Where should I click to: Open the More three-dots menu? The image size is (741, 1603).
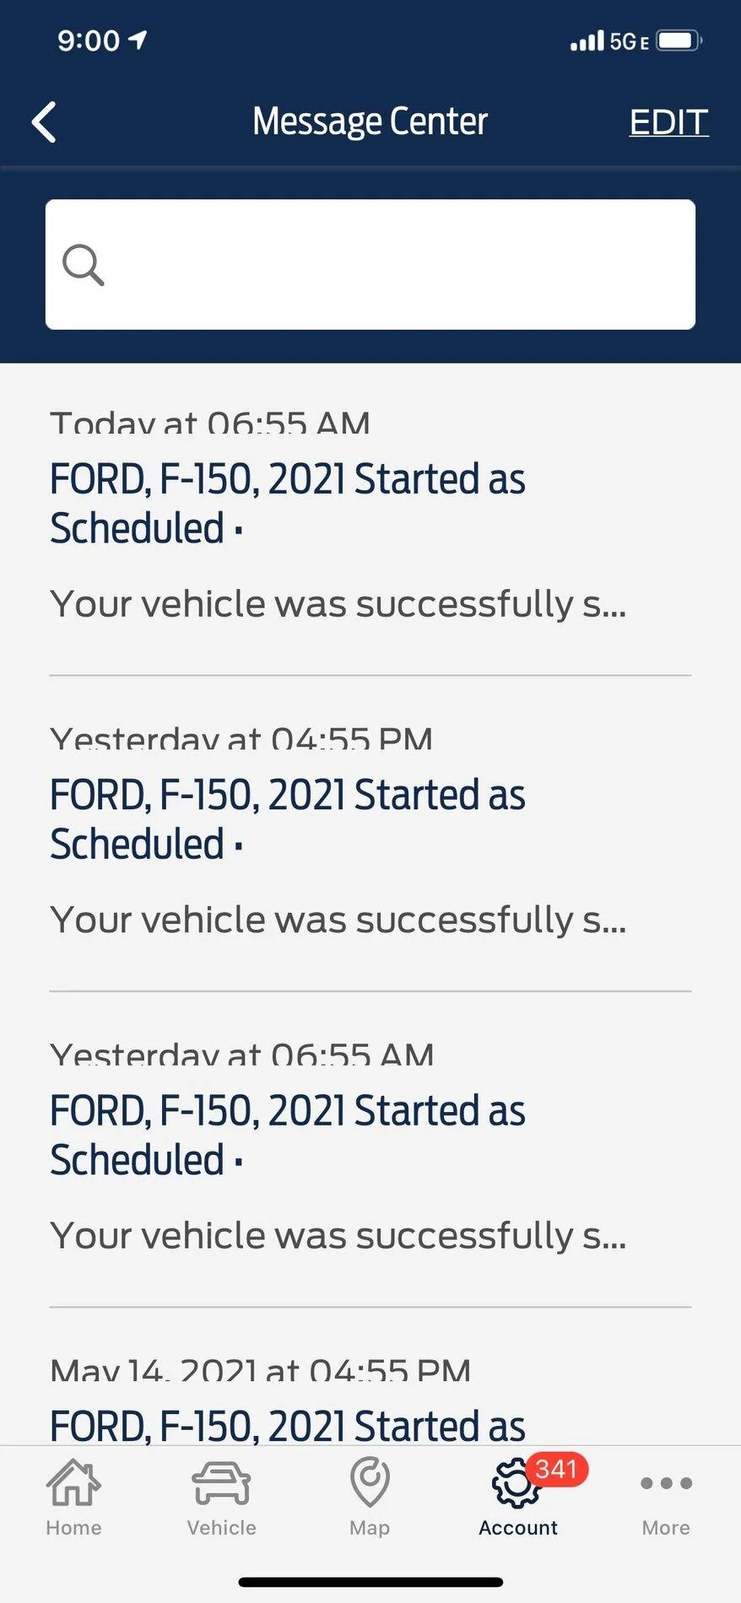[x=666, y=1483]
